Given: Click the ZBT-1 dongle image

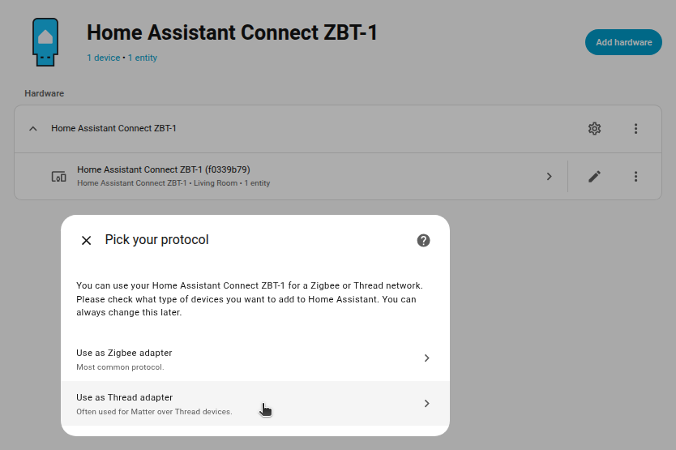Looking at the screenshot, I should [45, 41].
